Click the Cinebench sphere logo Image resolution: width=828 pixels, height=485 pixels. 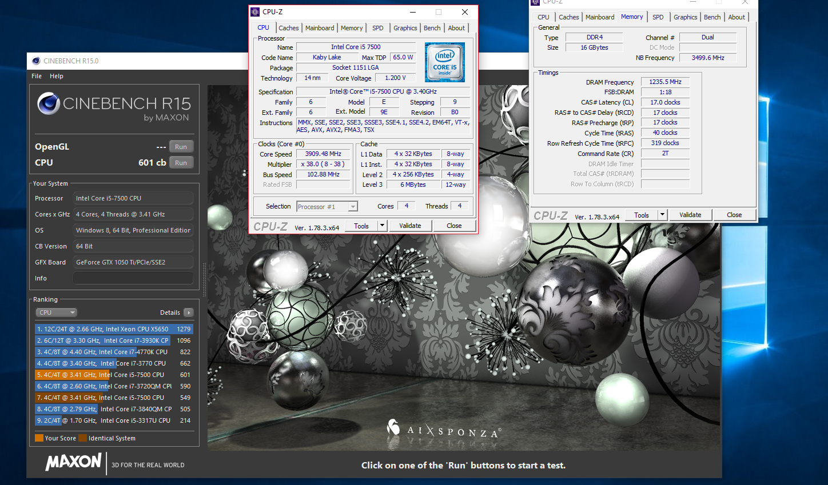(49, 104)
